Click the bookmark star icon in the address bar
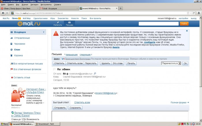202x126 pixels. (x=188, y=13)
